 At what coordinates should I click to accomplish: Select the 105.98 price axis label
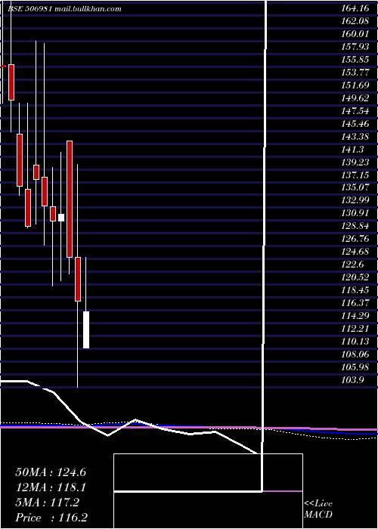point(355,367)
